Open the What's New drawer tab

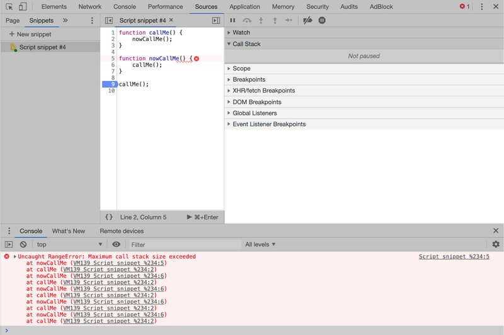(69, 231)
